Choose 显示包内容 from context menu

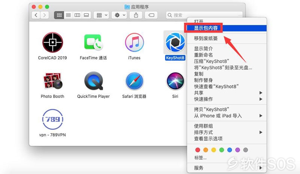click(x=227, y=28)
